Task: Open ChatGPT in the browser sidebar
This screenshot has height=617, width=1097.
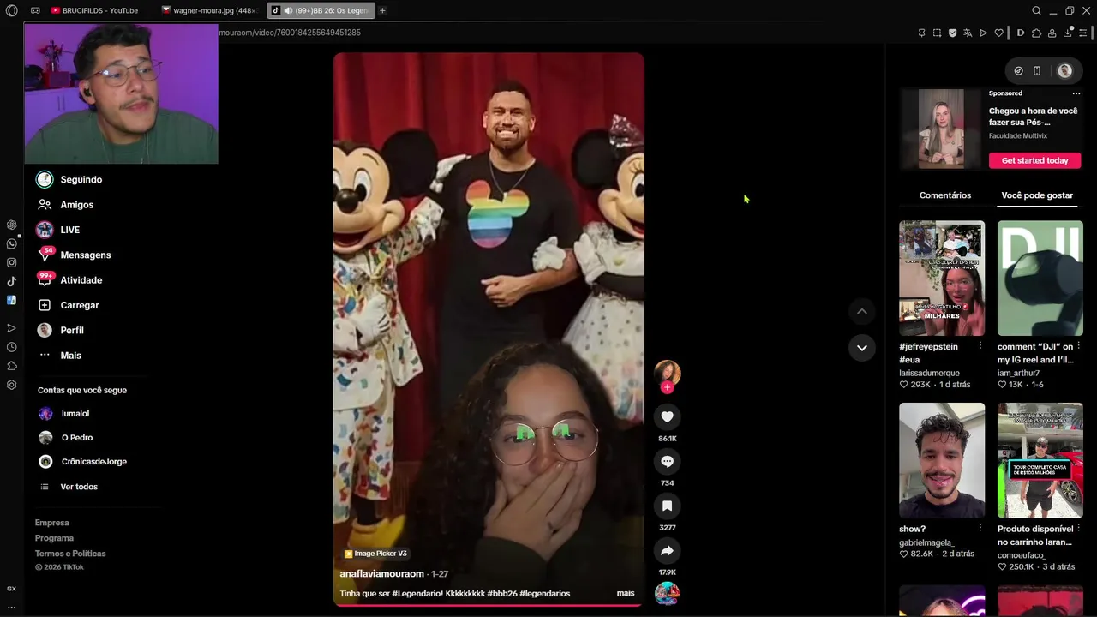Action: [x=11, y=225]
